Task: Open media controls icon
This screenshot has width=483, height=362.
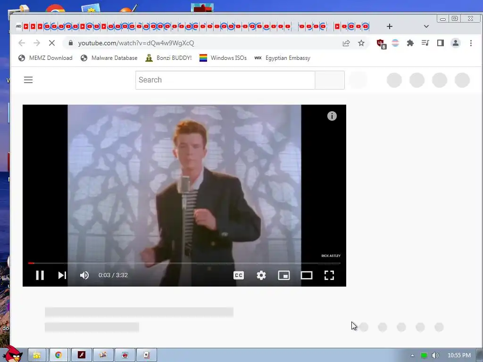Action: pos(425,43)
